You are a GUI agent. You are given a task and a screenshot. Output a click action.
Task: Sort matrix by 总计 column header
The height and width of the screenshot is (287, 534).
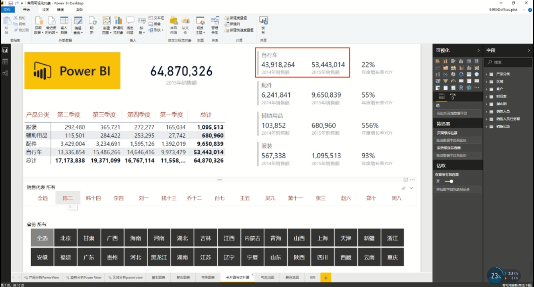coord(206,115)
